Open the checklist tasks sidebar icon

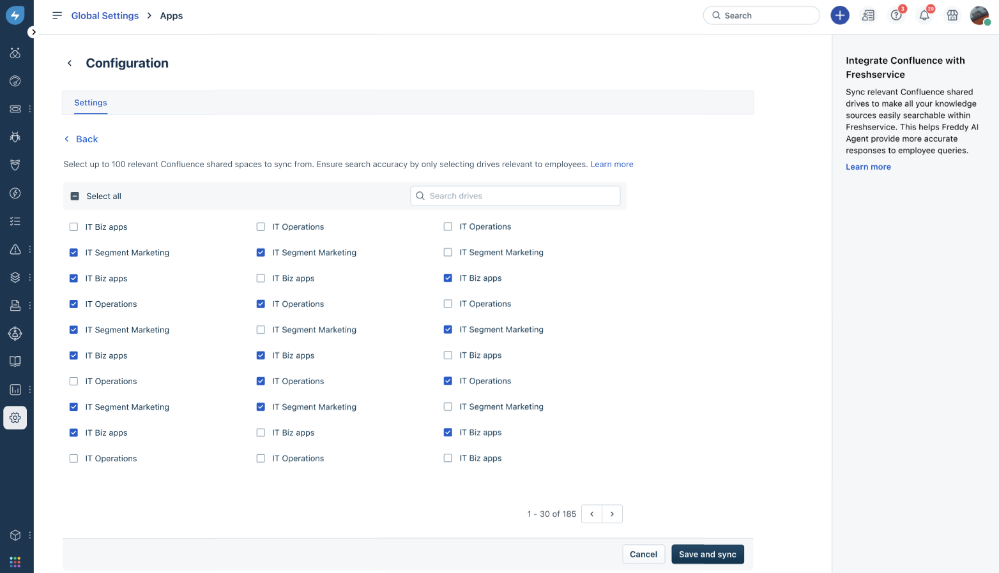(15, 221)
